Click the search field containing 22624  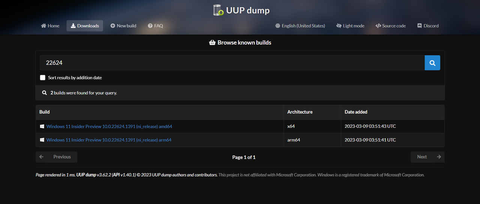pos(232,63)
